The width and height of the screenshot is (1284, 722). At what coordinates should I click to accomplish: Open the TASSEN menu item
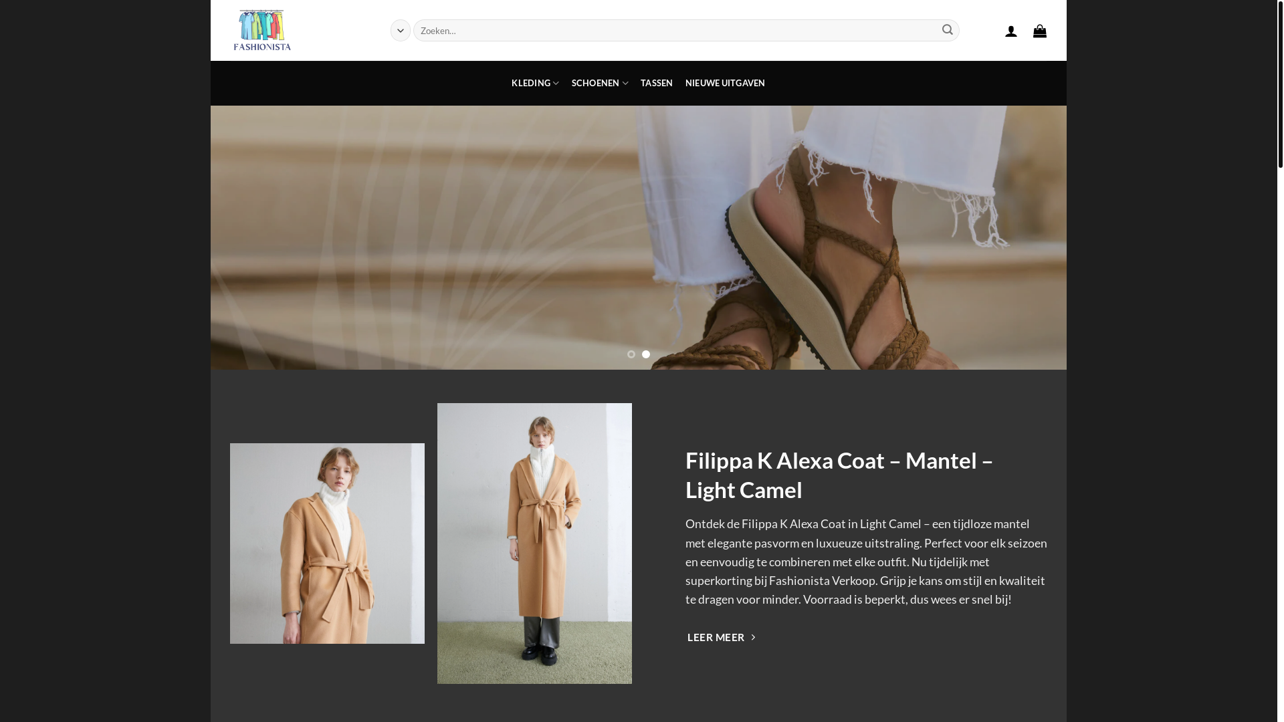[657, 83]
